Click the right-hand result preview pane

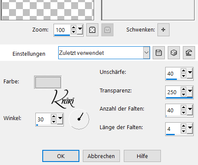(x=148, y=10)
